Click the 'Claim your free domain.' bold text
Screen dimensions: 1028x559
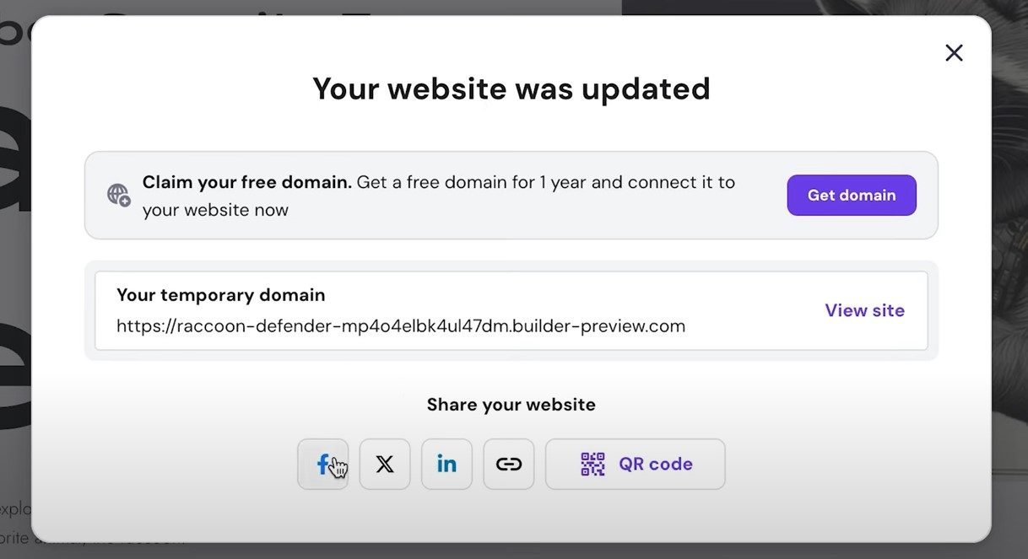coord(246,182)
